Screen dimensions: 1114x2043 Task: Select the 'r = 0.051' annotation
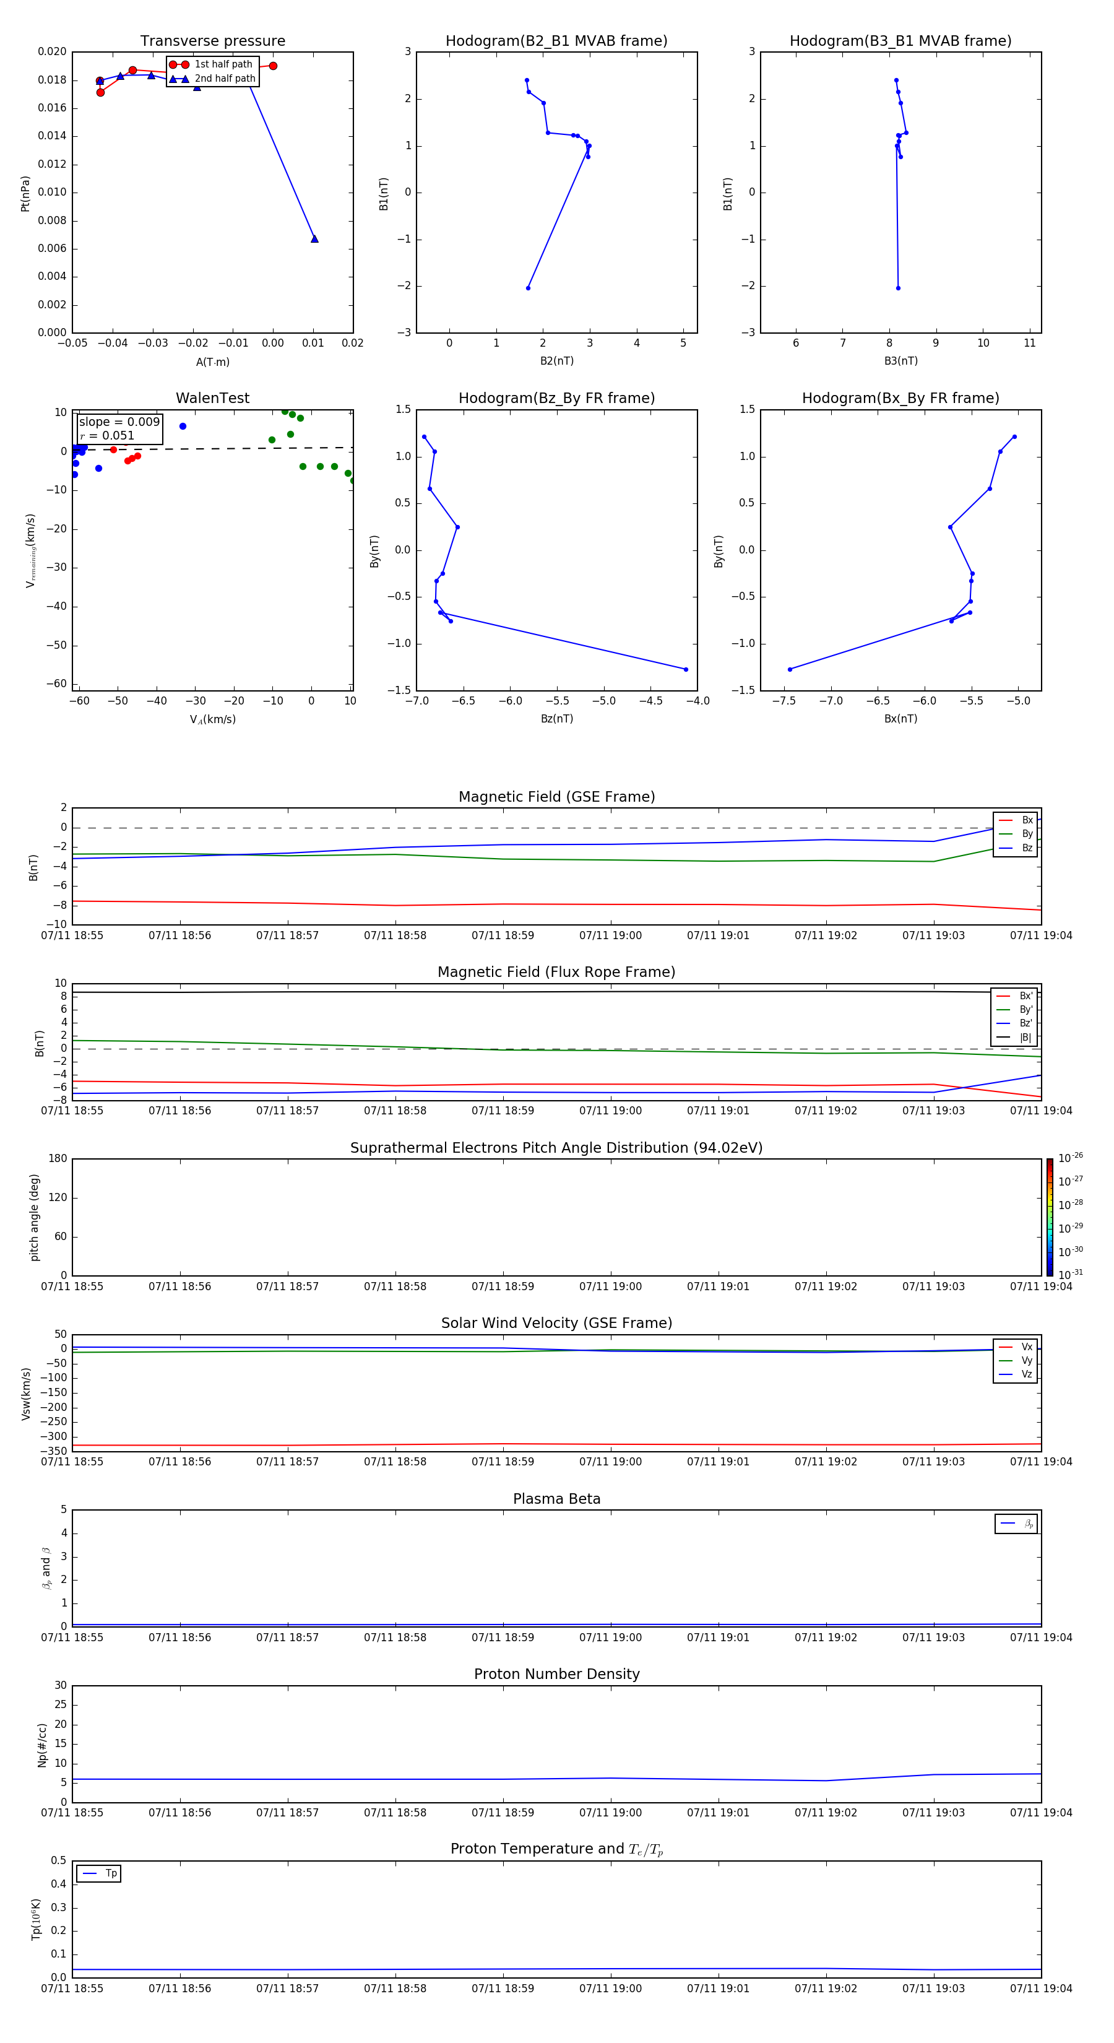(107, 435)
